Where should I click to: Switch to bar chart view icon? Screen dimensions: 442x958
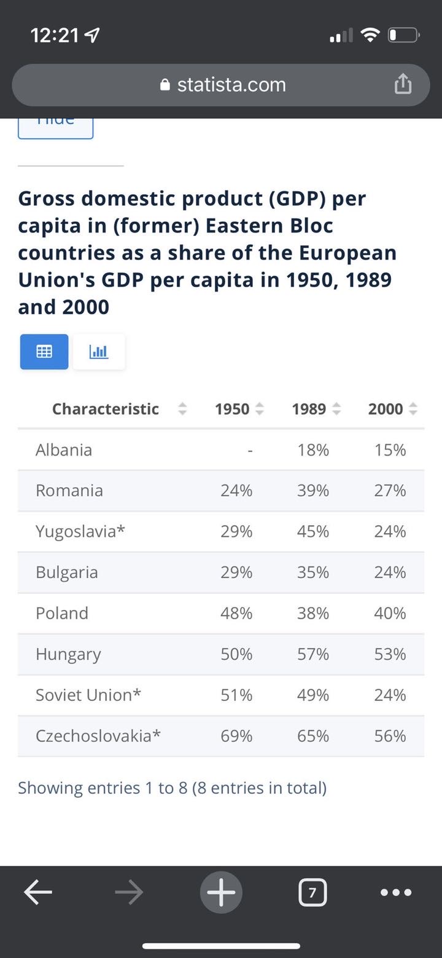[x=99, y=352]
